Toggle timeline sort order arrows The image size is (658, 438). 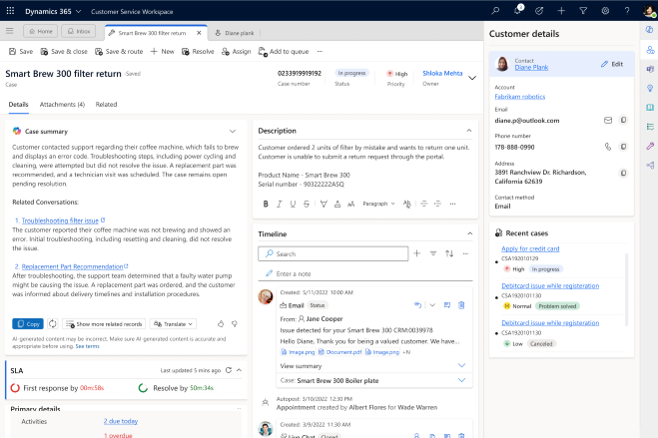tap(449, 253)
